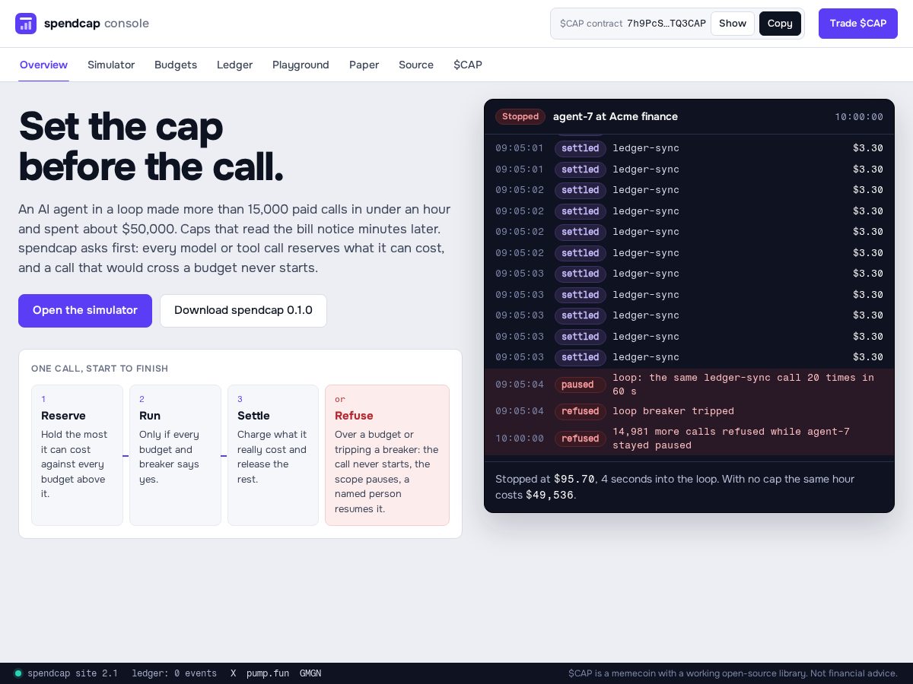Screen dimensions: 913x684
Task: Click the Trade $CAP button
Action: click(x=858, y=24)
